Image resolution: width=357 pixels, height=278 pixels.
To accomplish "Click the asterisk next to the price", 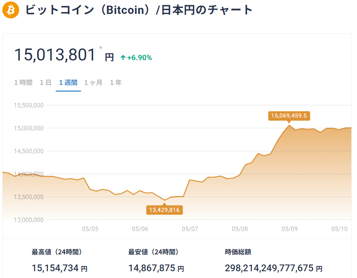I will [100, 47].
